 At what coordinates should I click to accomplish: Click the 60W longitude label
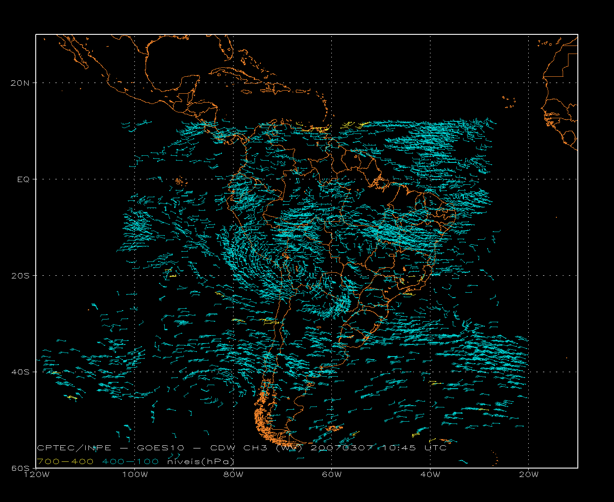click(x=332, y=474)
